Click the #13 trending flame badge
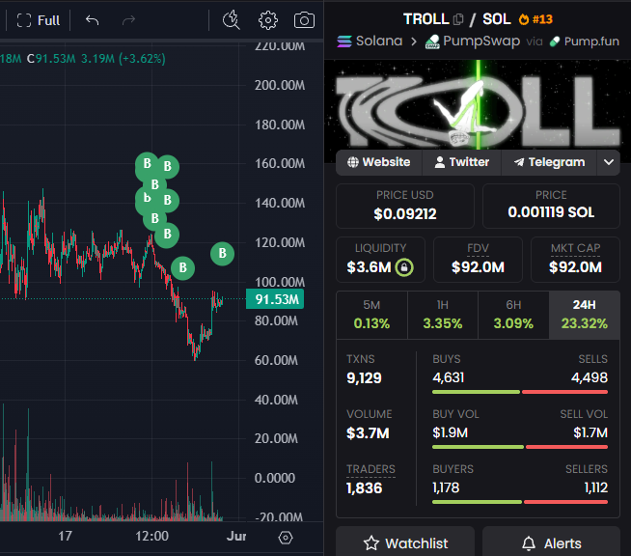This screenshot has height=556, width=631. click(x=535, y=19)
